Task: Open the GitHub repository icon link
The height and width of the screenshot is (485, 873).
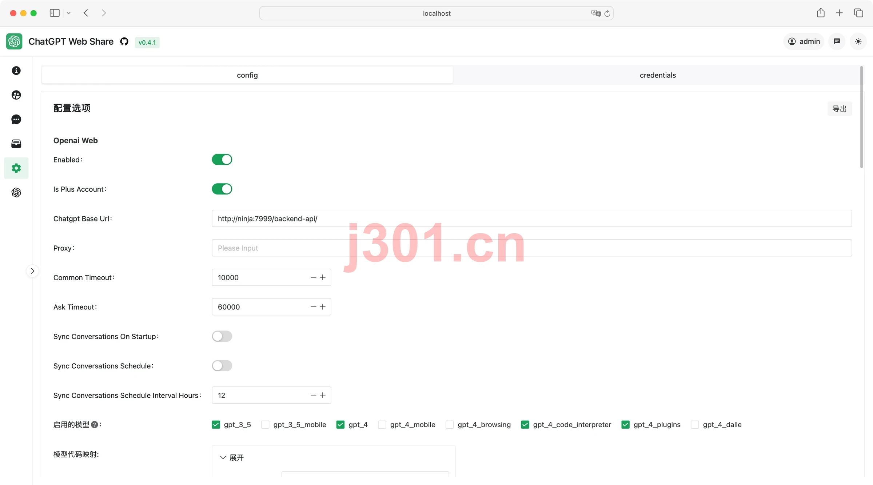Action: pyautogui.click(x=124, y=42)
